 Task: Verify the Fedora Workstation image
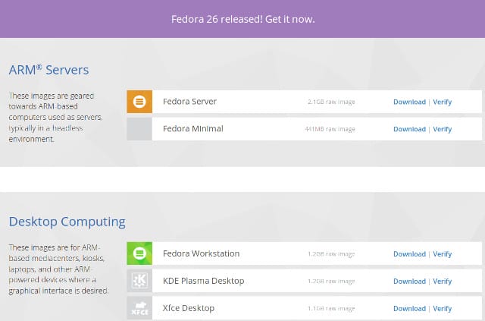coord(443,254)
